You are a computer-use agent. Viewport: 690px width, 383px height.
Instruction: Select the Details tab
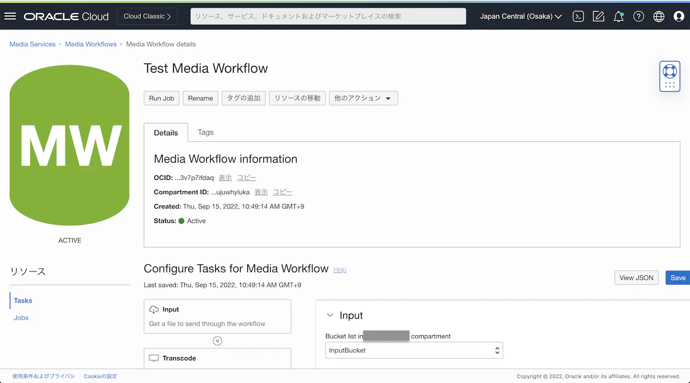[166, 133]
